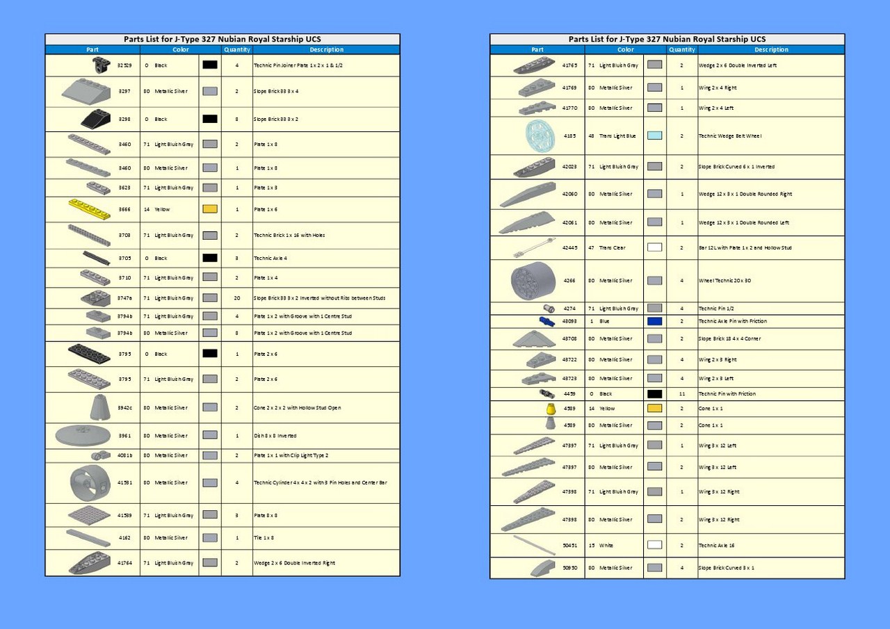Click the Color header in the table listing part 32529

click(181, 49)
